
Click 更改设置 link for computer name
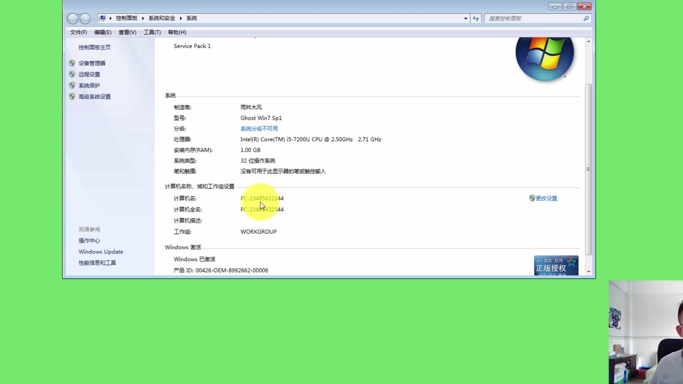(x=546, y=198)
